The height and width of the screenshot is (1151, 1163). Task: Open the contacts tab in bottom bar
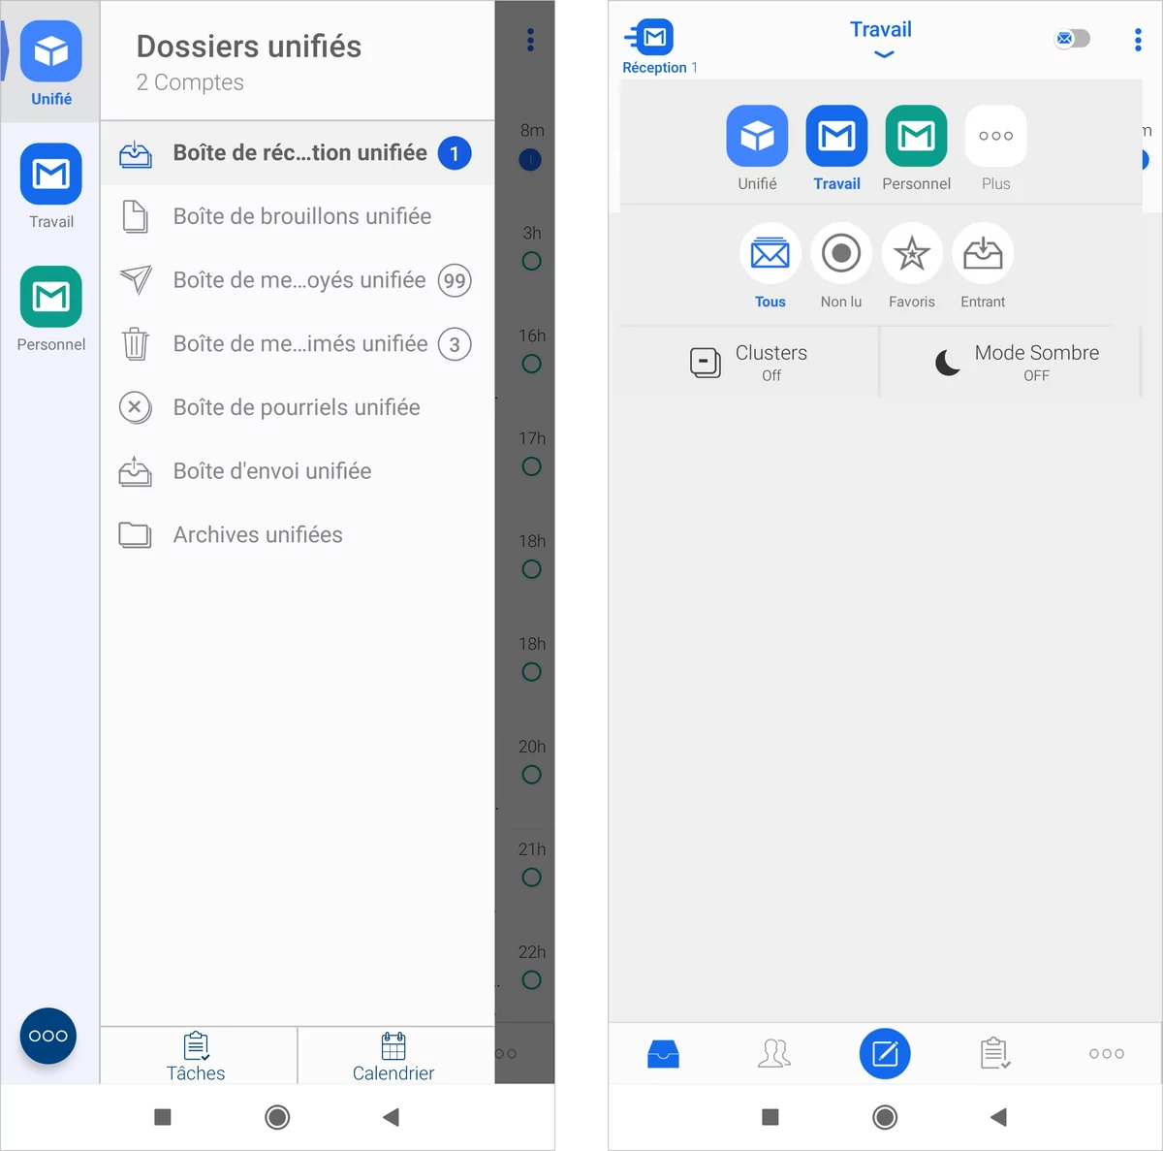(x=773, y=1053)
